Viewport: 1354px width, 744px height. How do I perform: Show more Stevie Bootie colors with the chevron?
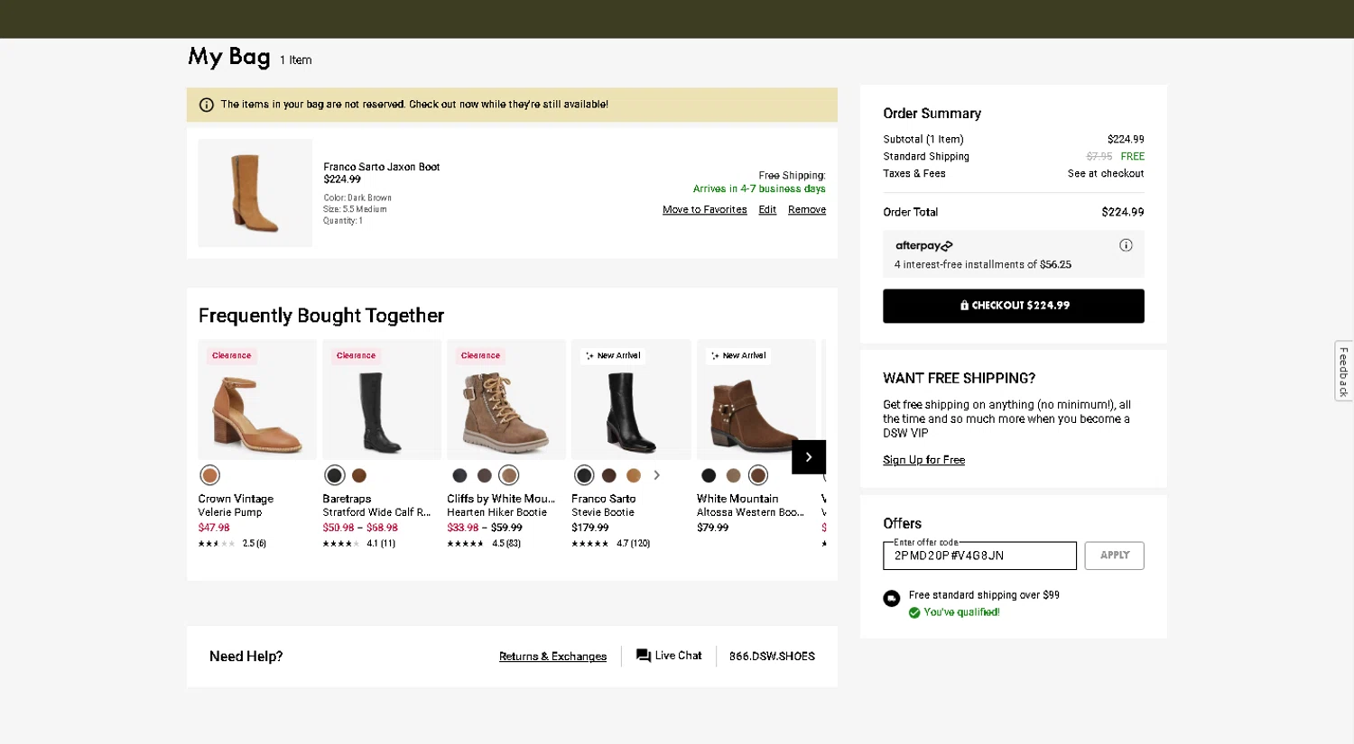(x=657, y=475)
